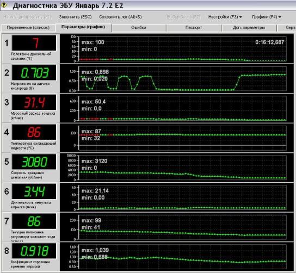Click label Положение дроссельной заслонки (%)

coord(31,56)
